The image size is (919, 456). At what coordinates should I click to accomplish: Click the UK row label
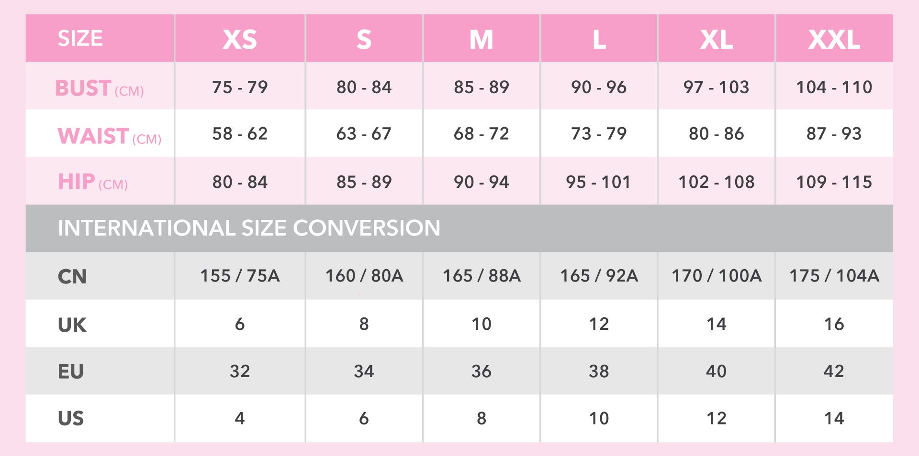pyautogui.click(x=72, y=325)
